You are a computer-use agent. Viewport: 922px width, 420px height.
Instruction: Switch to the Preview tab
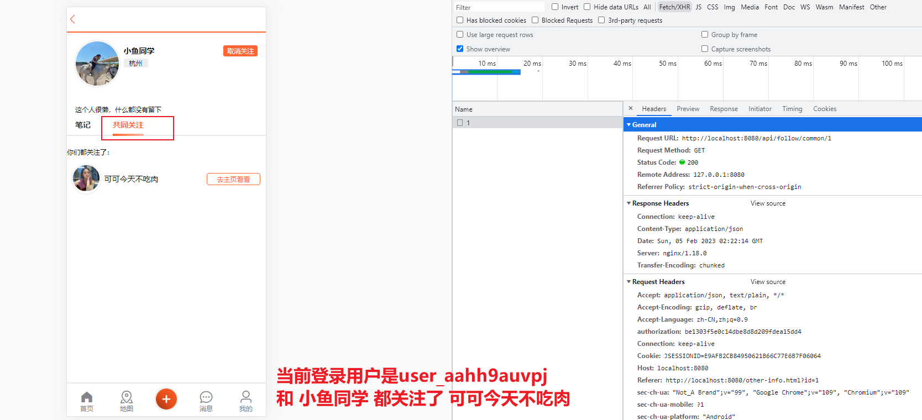tap(688, 109)
